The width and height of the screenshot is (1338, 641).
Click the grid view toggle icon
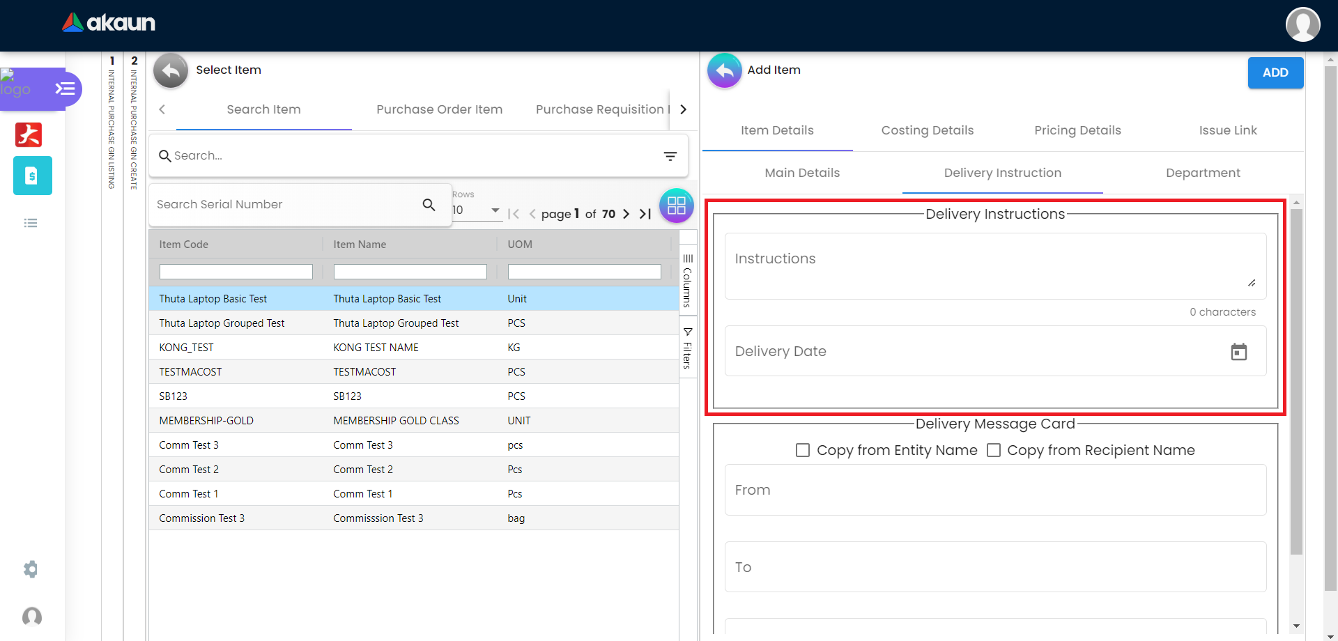tap(676, 206)
